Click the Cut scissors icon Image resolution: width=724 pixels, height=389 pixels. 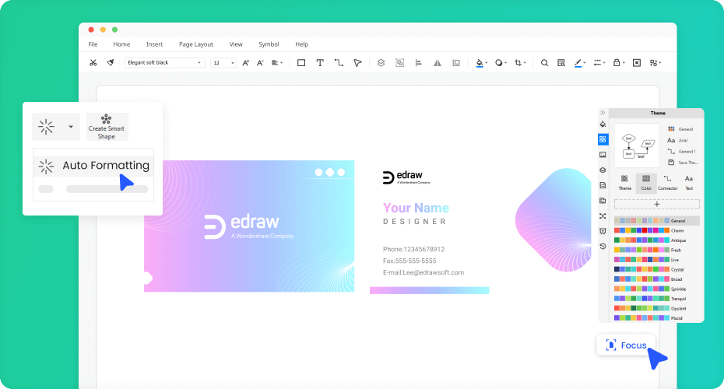pos(93,63)
